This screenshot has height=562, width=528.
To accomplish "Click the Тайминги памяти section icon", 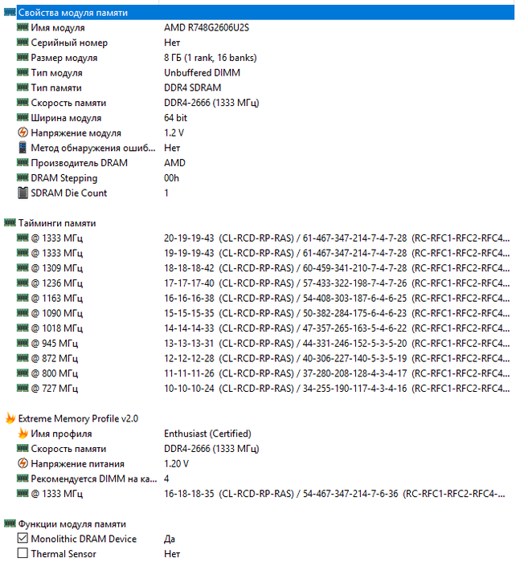I will 10,223.
